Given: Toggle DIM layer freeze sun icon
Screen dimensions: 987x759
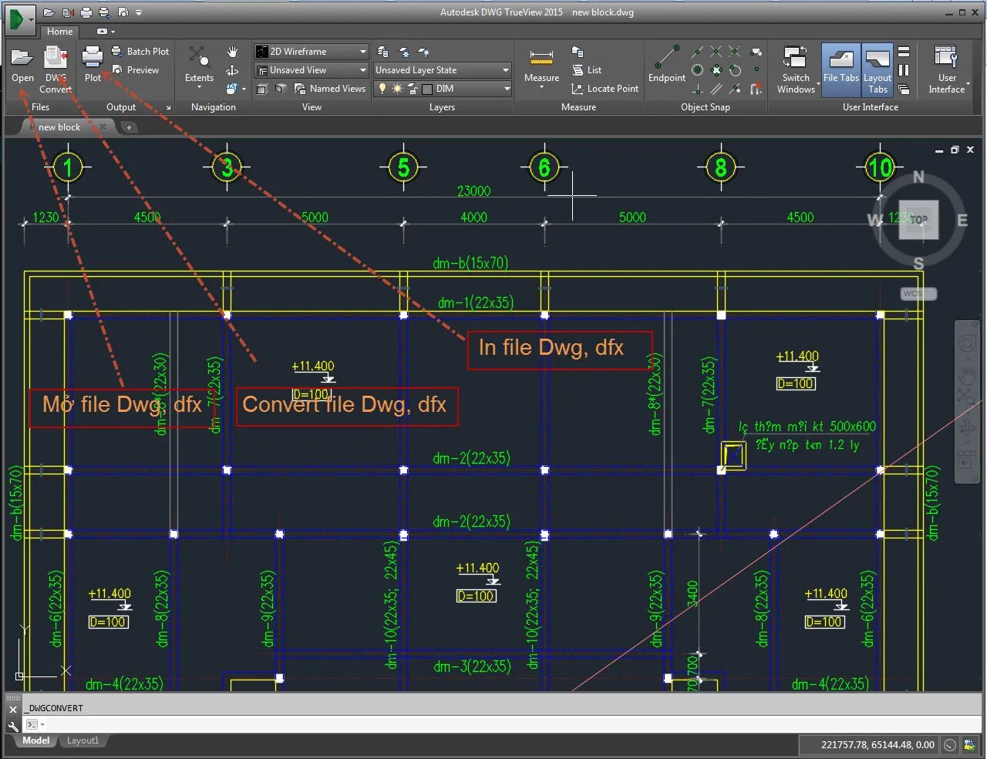Looking at the screenshot, I should pyautogui.click(x=397, y=89).
